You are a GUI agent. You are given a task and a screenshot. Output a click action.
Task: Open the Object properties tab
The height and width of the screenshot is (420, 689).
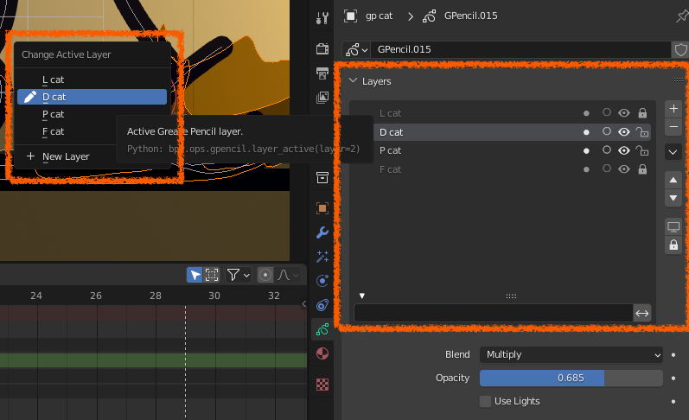pyautogui.click(x=322, y=208)
